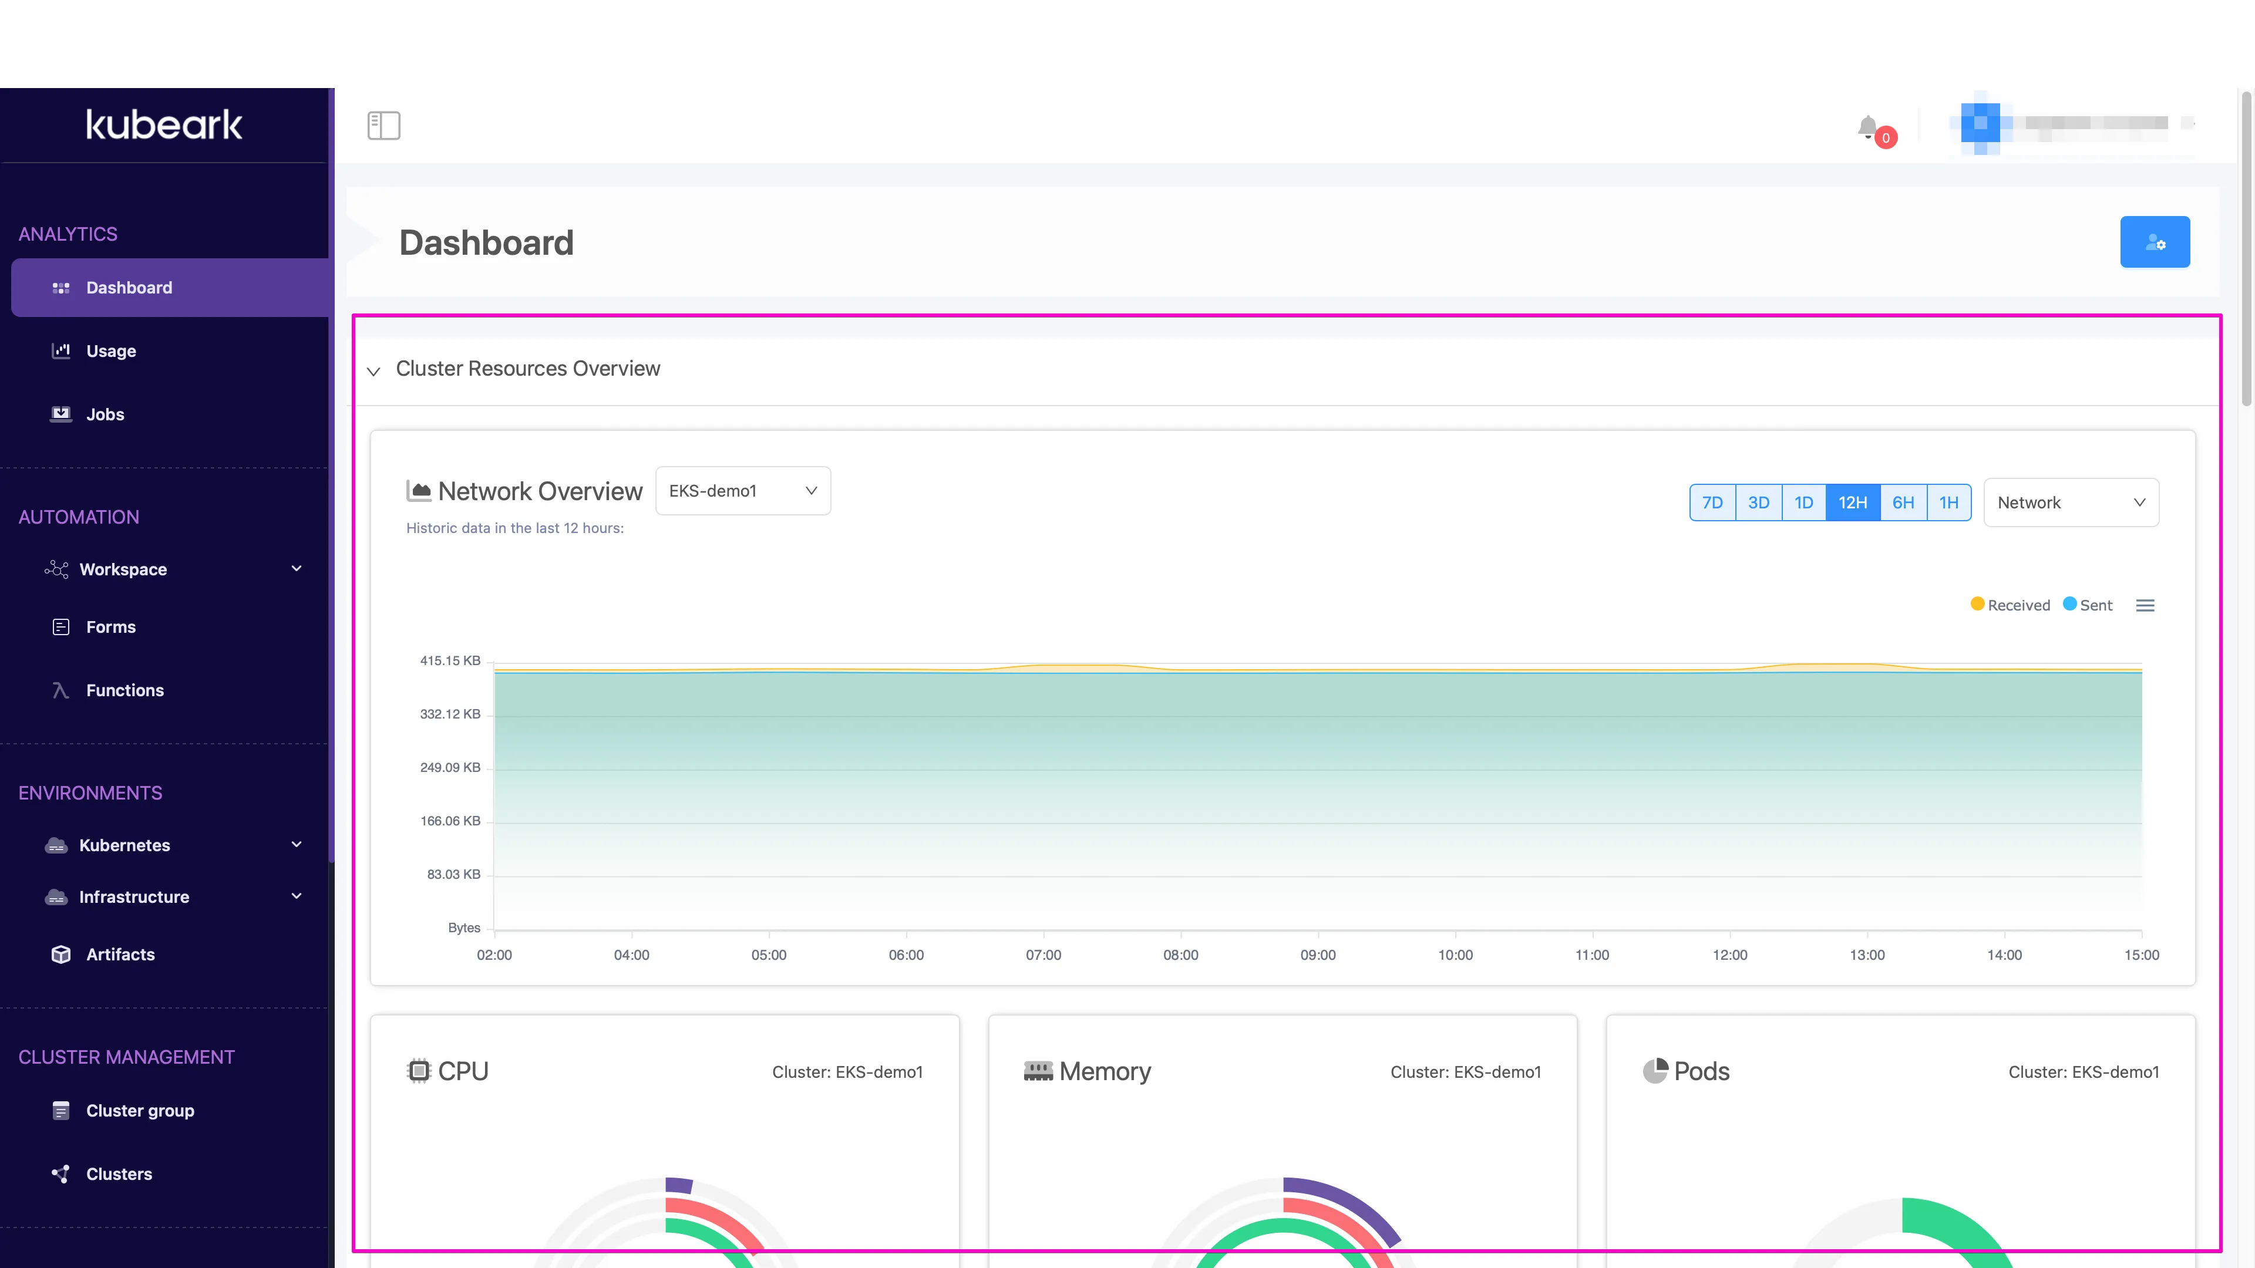The image size is (2255, 1268).
Task: Click the blue Sent legend dot
Action: (x=2069, y=604)
